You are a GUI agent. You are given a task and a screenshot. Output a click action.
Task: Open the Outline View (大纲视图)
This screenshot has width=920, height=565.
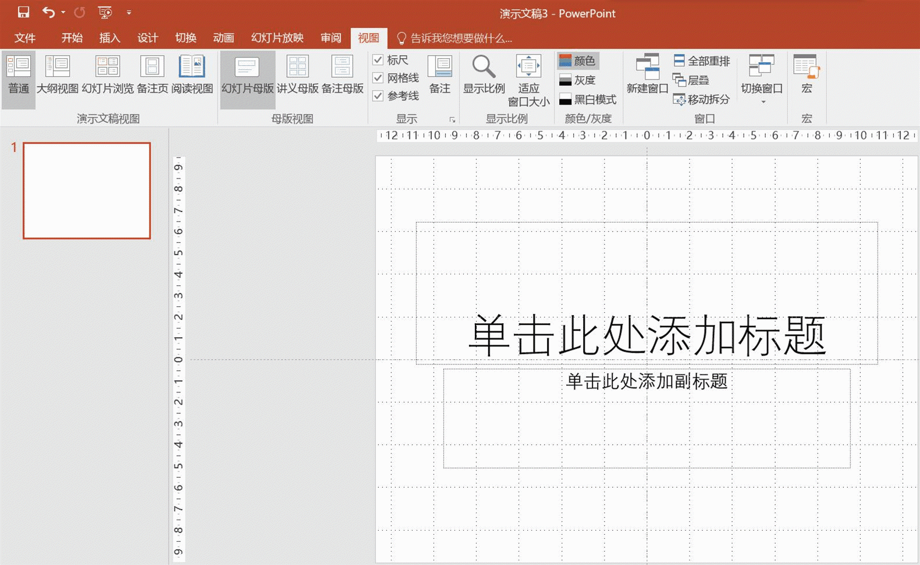[x=57, y=74]
